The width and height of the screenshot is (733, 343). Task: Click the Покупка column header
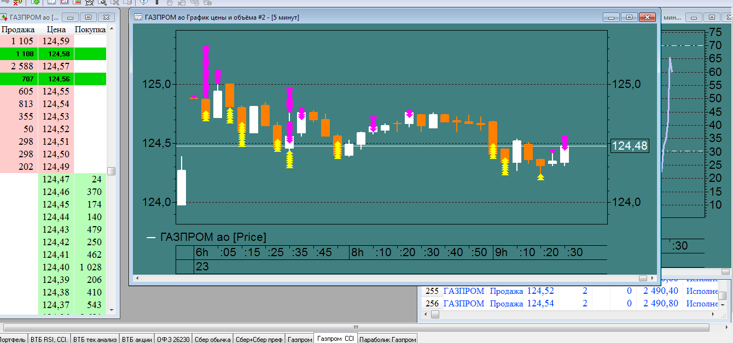(90, 29)
